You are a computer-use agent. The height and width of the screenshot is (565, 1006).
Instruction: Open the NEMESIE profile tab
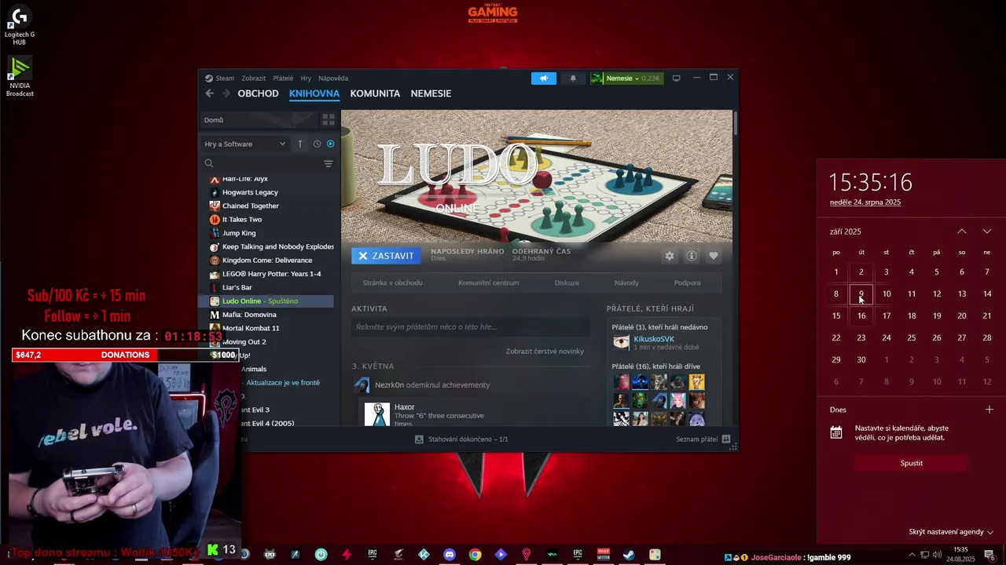click(x=431, y=93)
